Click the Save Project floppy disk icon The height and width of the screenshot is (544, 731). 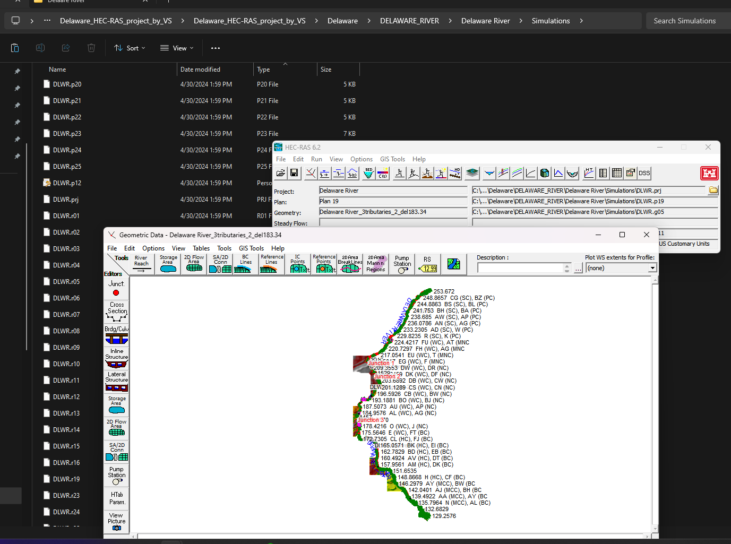pos(294,173)
